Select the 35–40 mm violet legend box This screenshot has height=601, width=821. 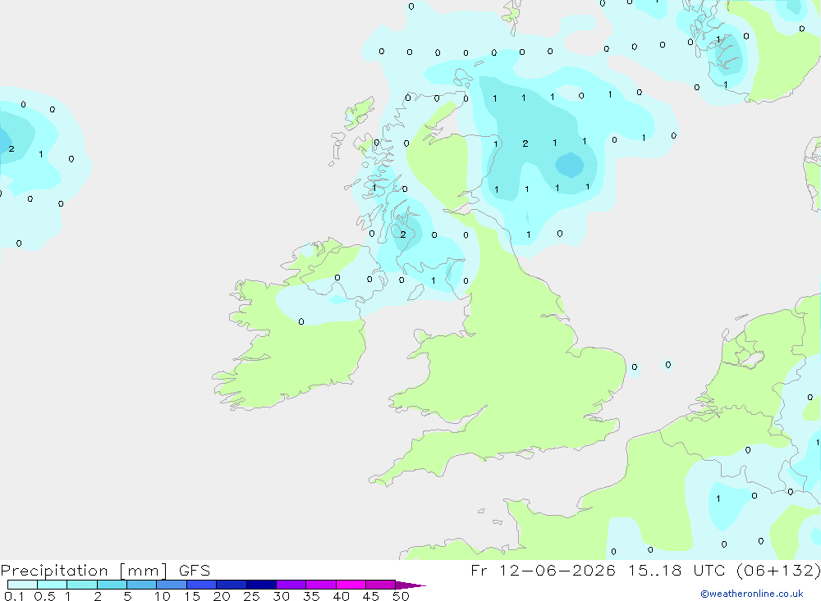(320, 585)
